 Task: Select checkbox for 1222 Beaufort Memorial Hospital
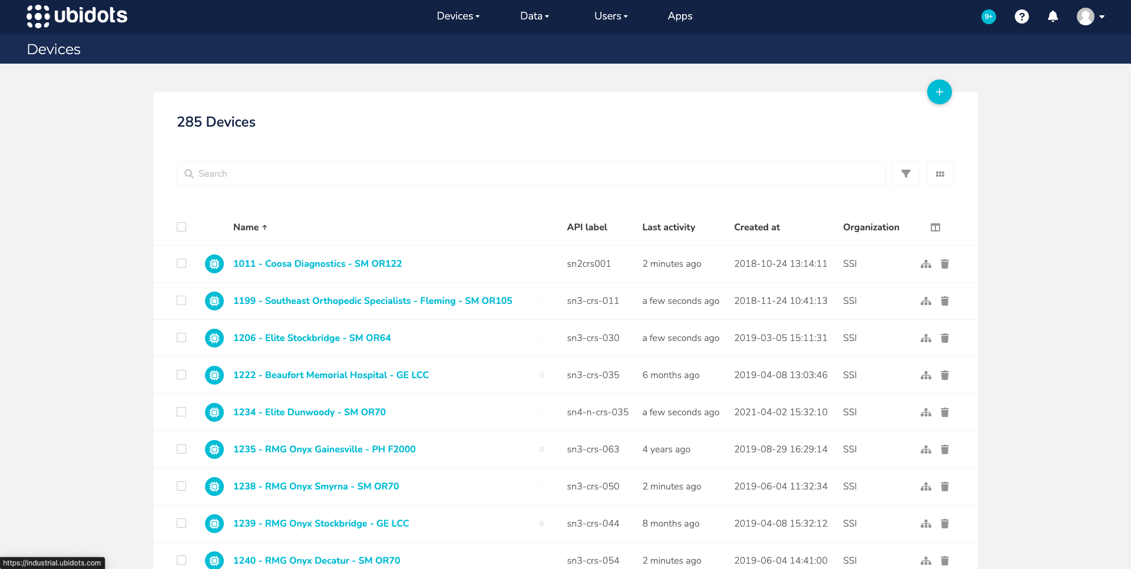click(x=181, y=375)
